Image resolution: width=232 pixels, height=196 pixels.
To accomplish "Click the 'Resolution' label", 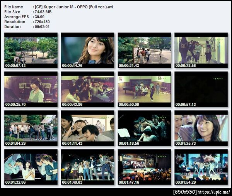I will pyautogui.click(x=15, y=22).
